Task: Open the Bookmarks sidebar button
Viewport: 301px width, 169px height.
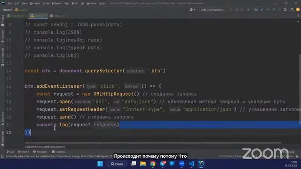Action: (2, 139)
